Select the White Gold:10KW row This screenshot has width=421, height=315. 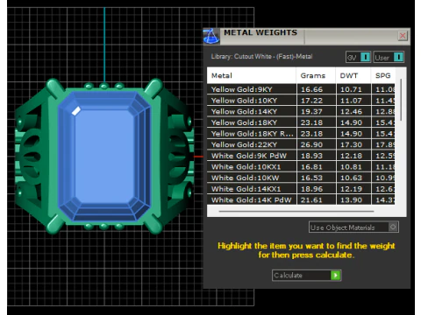click(x=301, y=178)
